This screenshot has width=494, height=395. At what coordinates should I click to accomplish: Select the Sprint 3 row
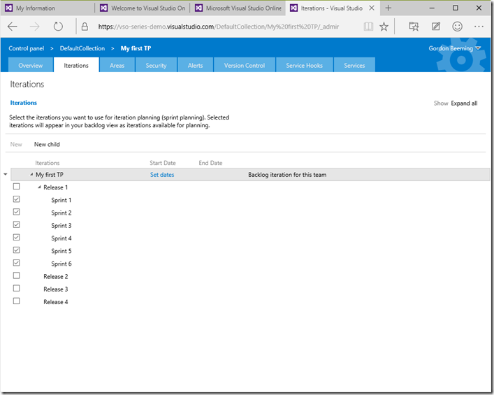tap(61, 226)
